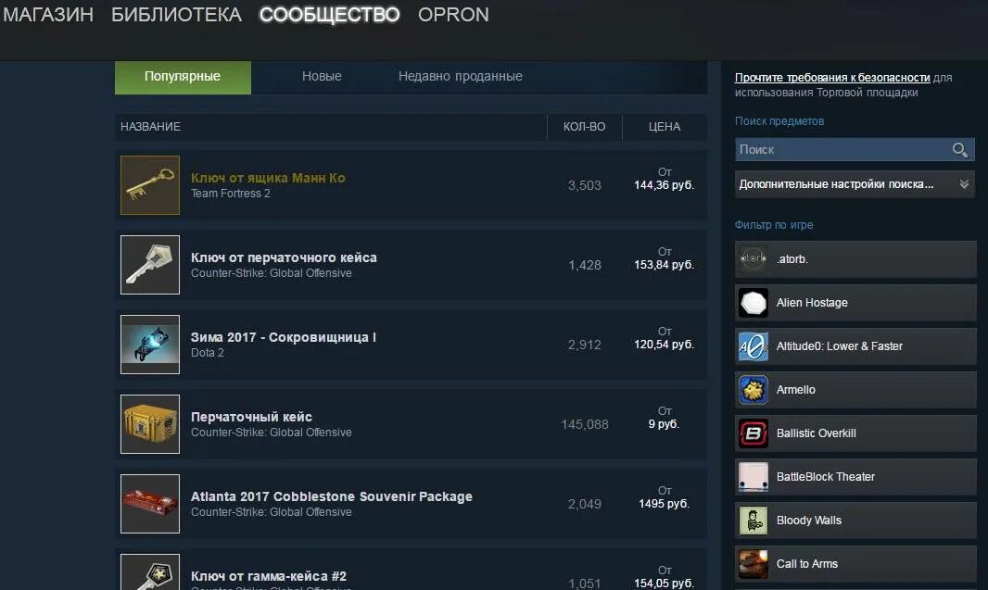Click the Mann Co key item icon
This screenshot has width=988, height=590.
tap(150, 185)
